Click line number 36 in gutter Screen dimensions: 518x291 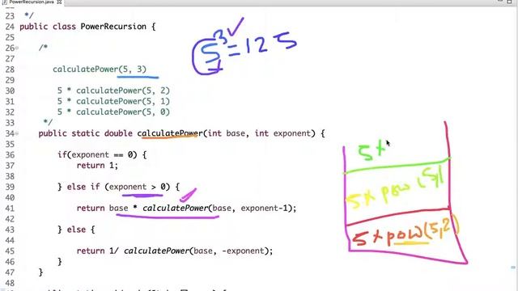coord(10,155)
